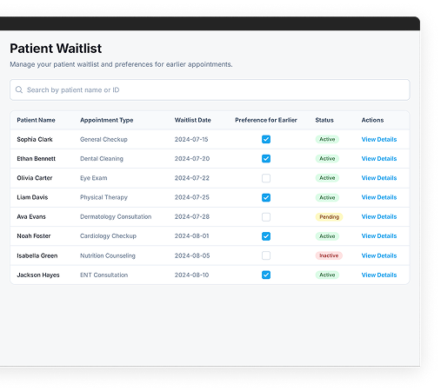Click the 2024-08-01 waitlist date

tap(191, 236)
